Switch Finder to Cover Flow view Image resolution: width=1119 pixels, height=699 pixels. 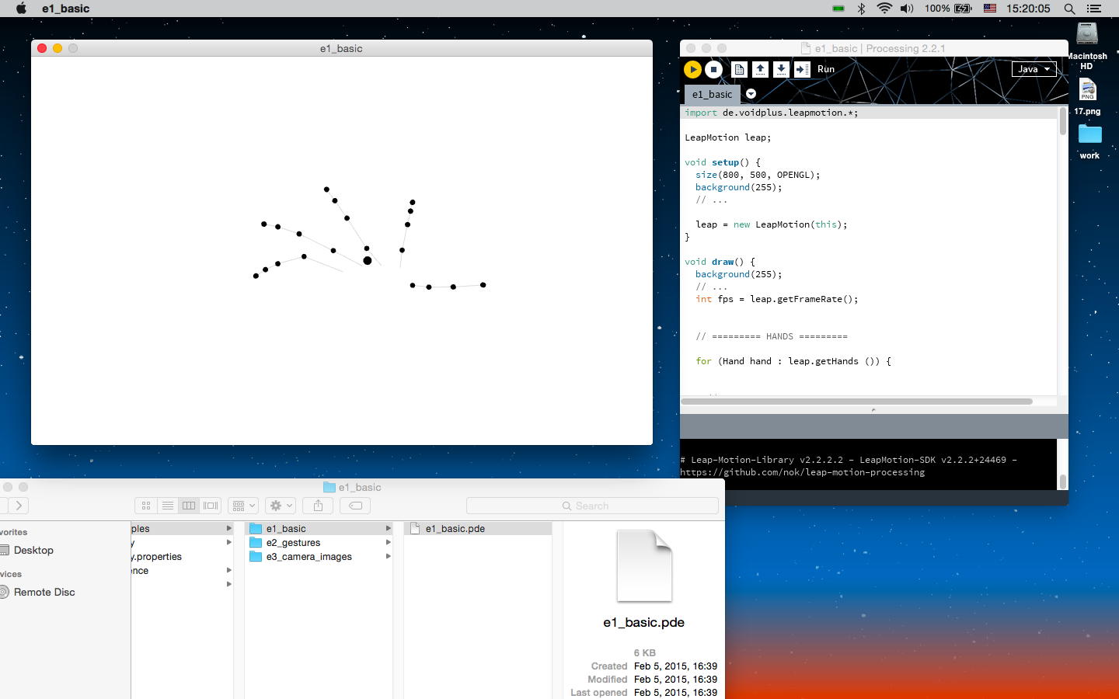click(211, 506)
